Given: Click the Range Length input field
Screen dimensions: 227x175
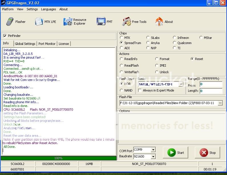Looking at the screenshot, I should coord(211,91).
